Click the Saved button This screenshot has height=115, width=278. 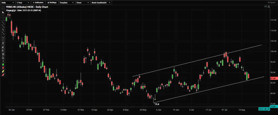tap(271, 3)
